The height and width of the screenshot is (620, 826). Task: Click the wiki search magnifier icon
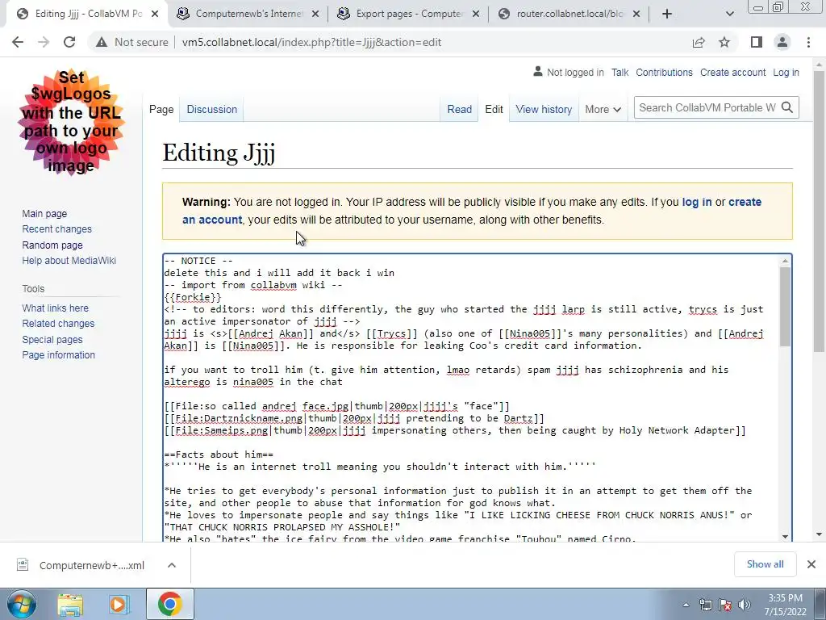click(787, 107)
